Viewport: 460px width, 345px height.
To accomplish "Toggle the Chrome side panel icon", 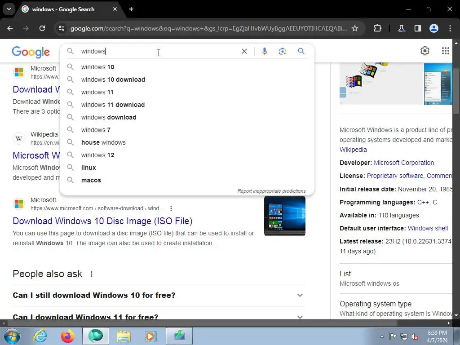I will pyautogui.click(x=417, y=28).
